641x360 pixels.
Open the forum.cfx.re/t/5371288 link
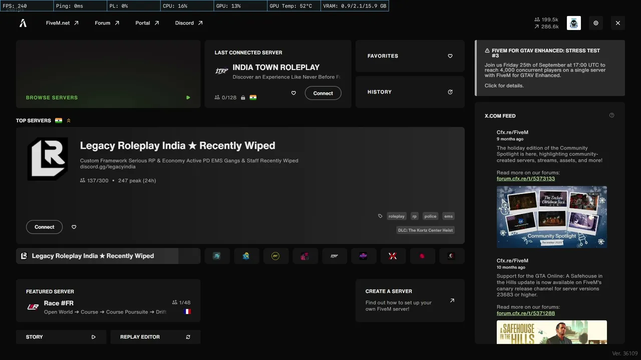526,313
